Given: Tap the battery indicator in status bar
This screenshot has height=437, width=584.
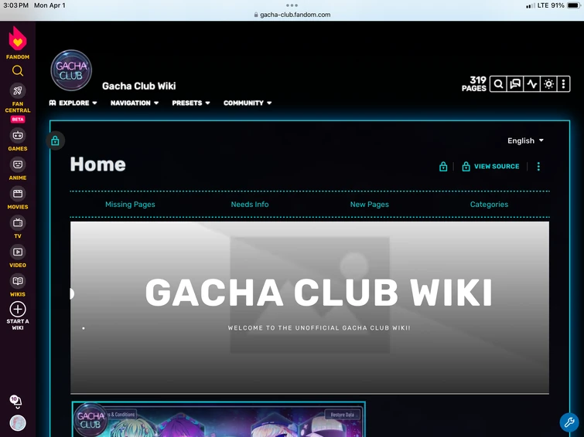Looking at the screenshot, I should tap(573, 5).
